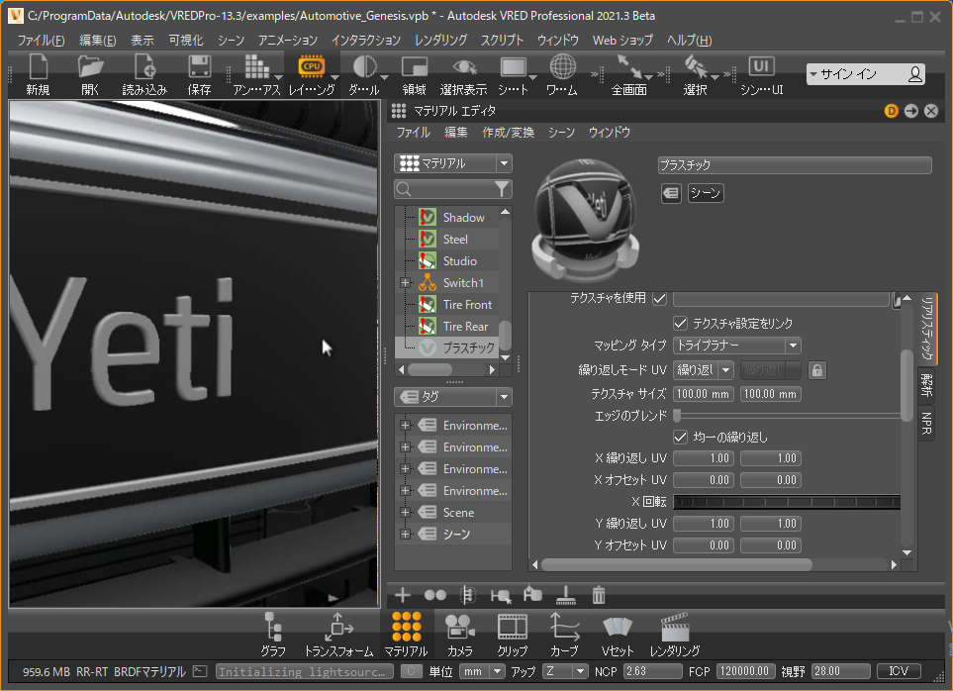Open the アップ Z axis dropdown
This screenshot has width=953, height=691.
click(x=565, y=671)
